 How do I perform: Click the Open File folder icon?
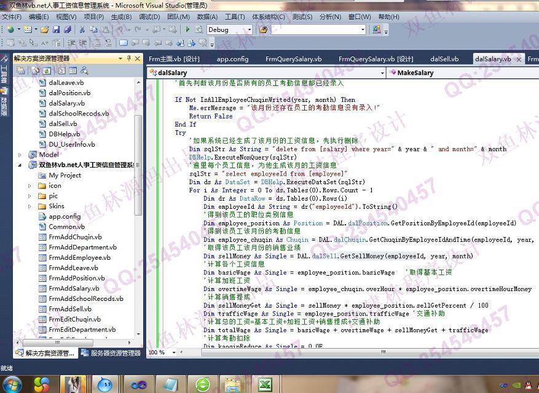[45, 30]
